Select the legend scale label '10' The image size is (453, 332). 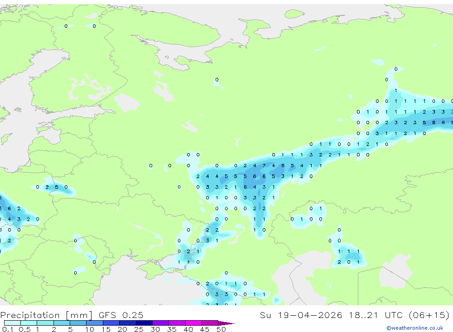pos(90,329)
